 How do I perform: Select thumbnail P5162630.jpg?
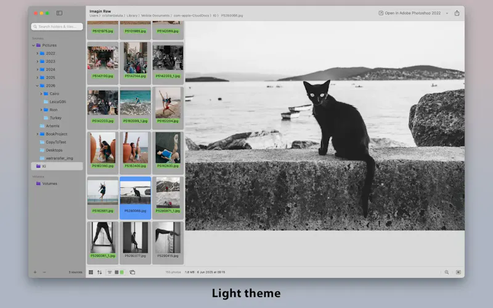point(168,153)
